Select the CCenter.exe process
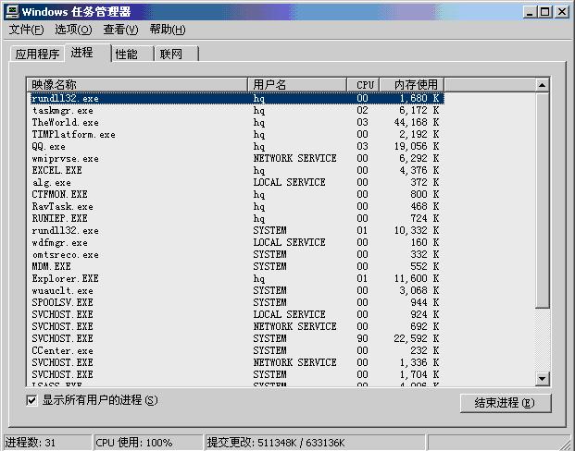 pyautogui.click(x=236, y=350)
